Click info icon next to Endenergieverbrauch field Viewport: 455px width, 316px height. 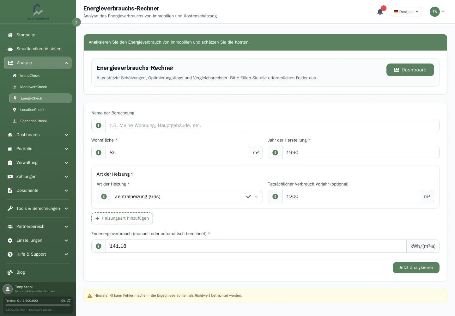click(99, 246)
